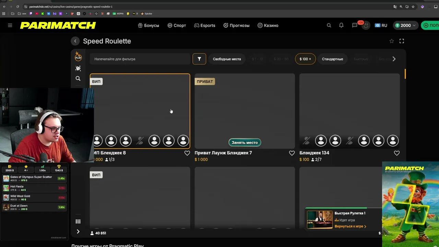This screenshot has width=439, height=247.
Task: Open the Esports section
Action: pyautogui.click(x=205, y=25)
